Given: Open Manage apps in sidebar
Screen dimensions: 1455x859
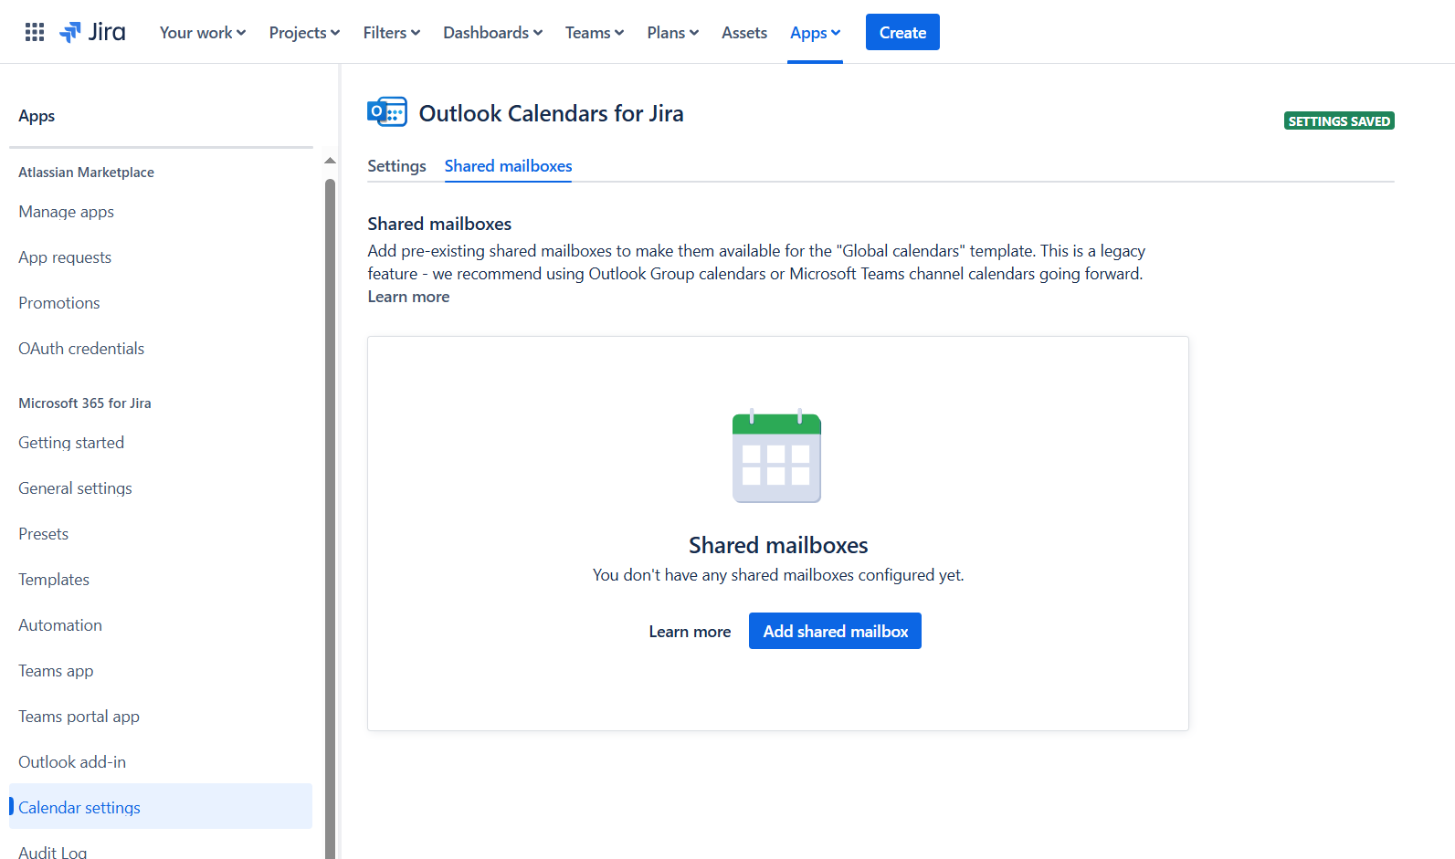Looking at the screenshot, I should pos(66,212).
